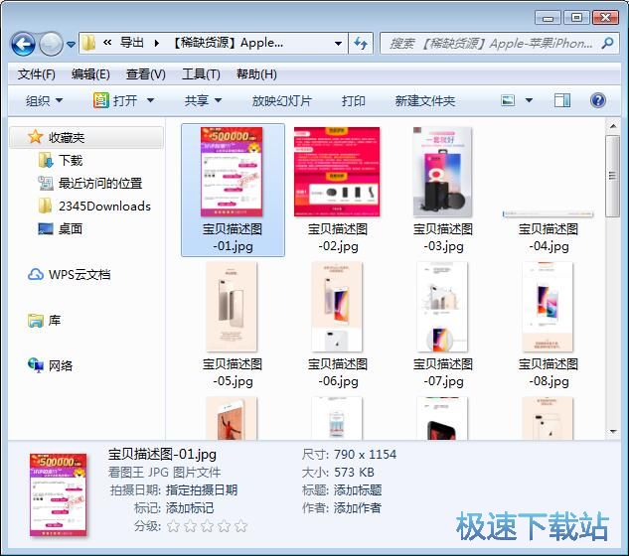Expand the arrow after 导出 breadcrumb
The height and width of the screenshot is (556, 629).
click(x=157, y=43)
